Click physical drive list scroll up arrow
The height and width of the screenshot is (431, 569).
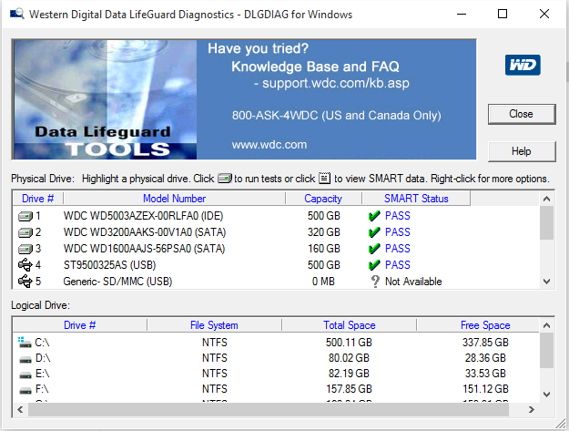tap(546, 199)
